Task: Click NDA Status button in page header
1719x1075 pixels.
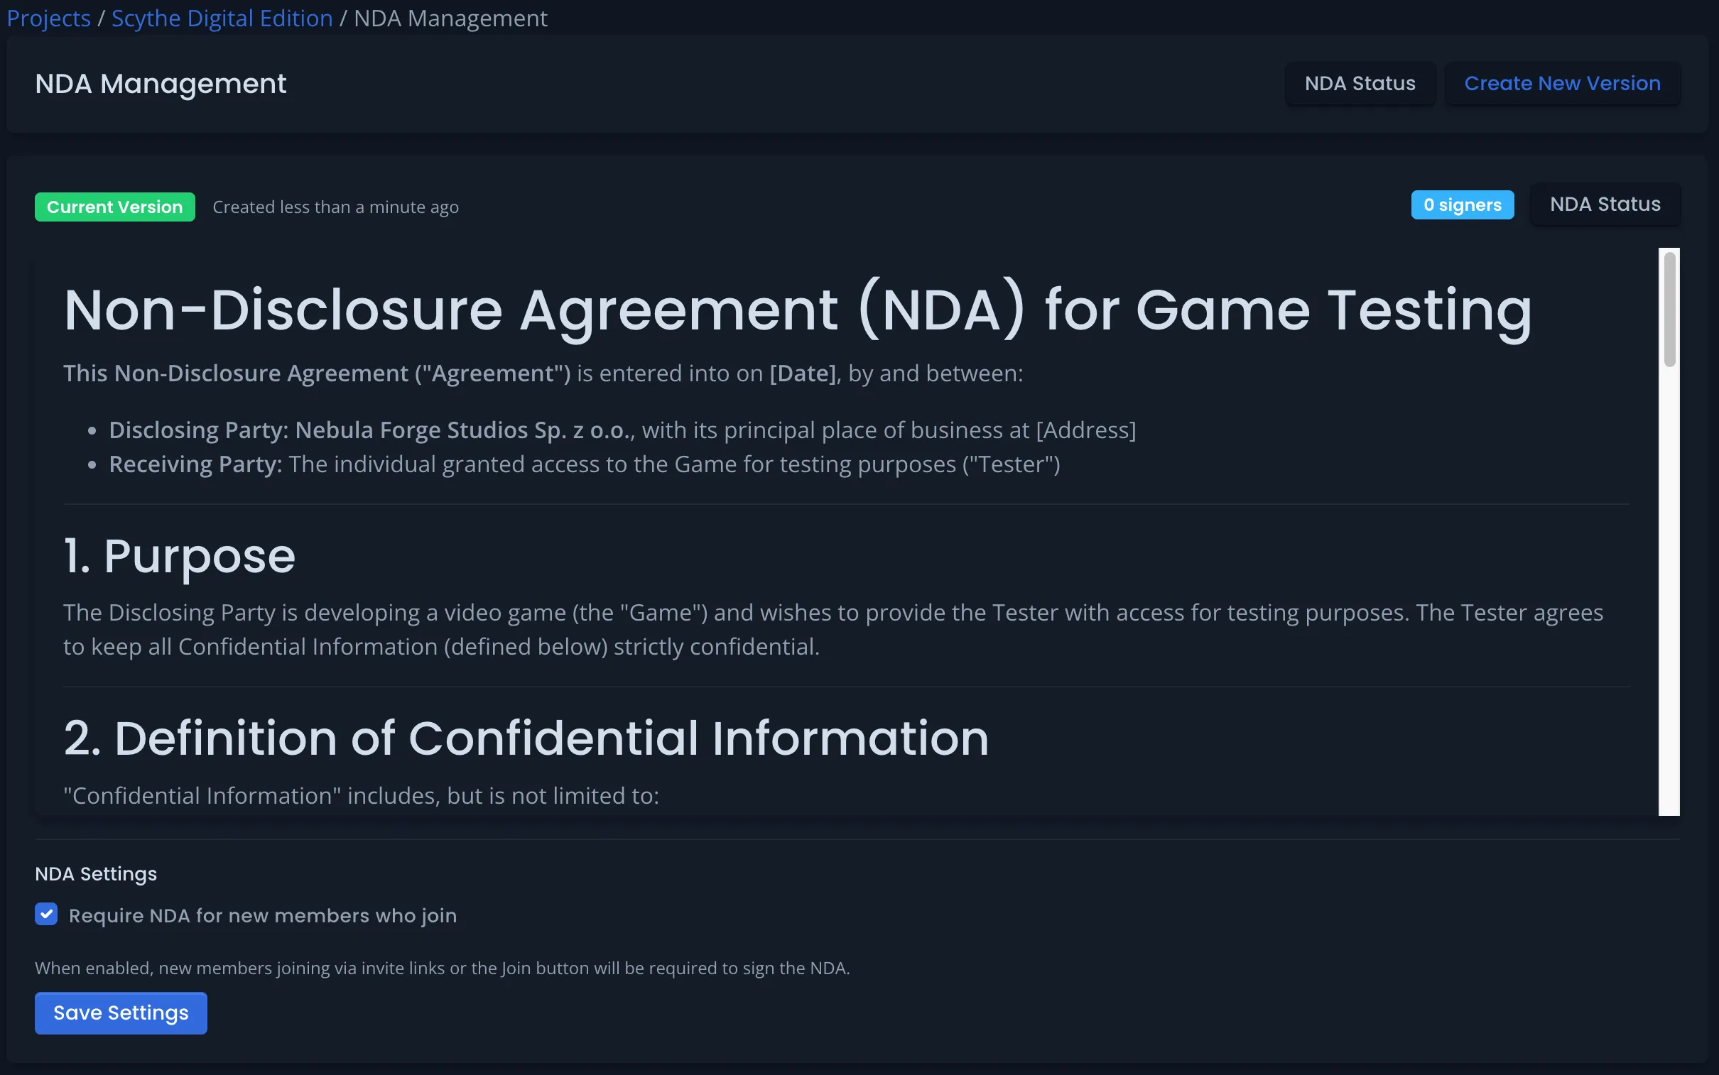Action: 1359,84
